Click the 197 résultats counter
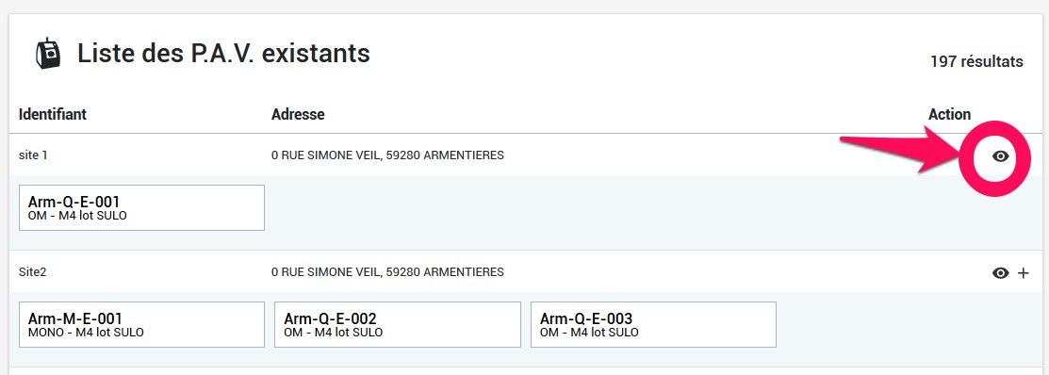This screenshot has width=1049, height=375. [x=976, y=61]
